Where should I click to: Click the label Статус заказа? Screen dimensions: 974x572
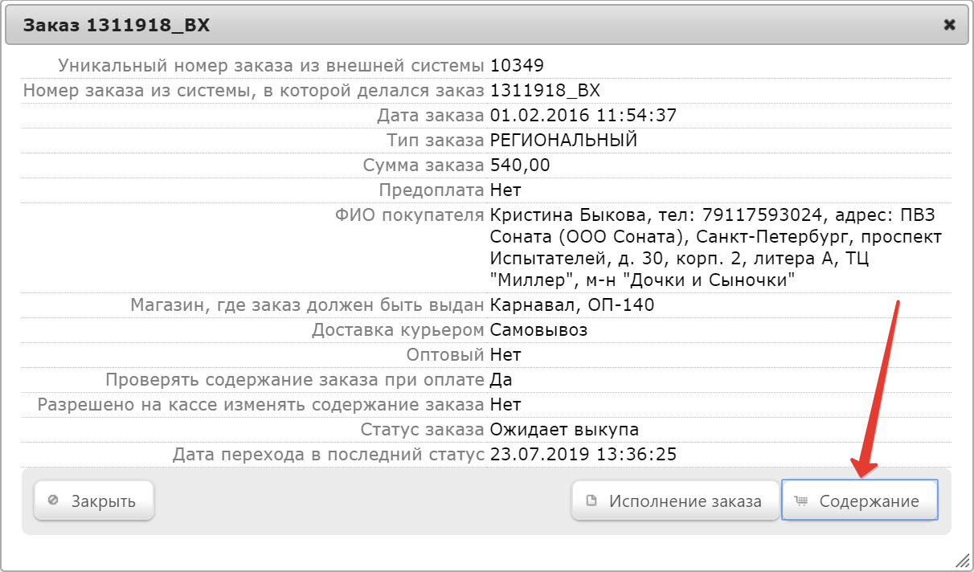tap(423, 429)
